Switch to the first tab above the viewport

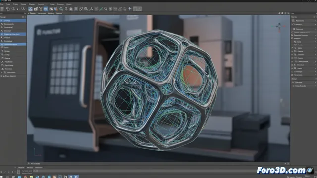click(33, 13)
